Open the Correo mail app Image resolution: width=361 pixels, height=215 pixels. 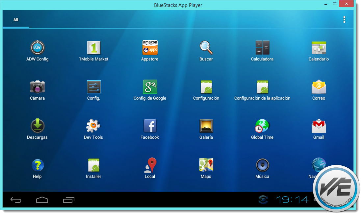(x=319, y=87)
